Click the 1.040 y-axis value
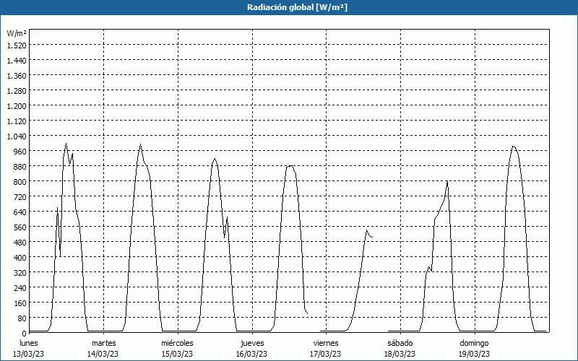Image resolution: width=578 pixels, height=361 pixels. [17, 136]
